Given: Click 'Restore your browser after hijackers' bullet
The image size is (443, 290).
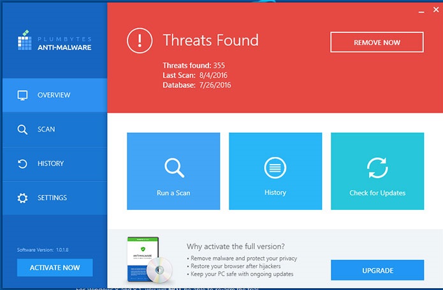Looking at the screenshot, I should [234, 266].
